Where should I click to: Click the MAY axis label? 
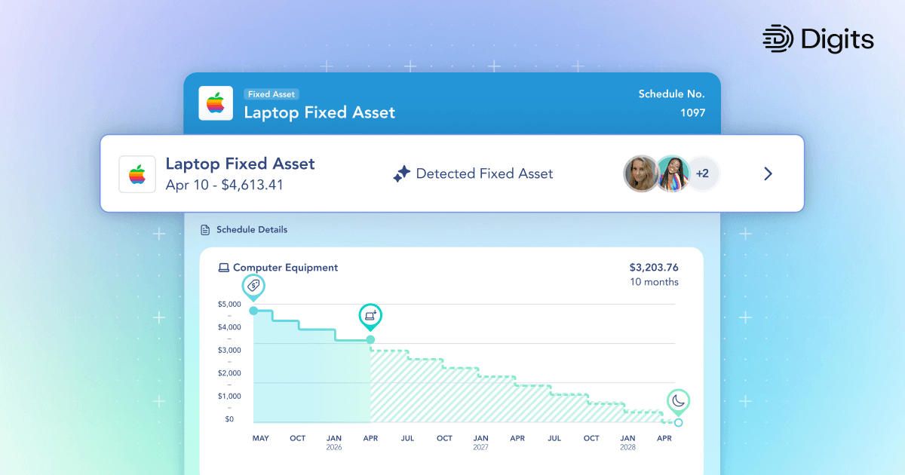coord(260,438)
